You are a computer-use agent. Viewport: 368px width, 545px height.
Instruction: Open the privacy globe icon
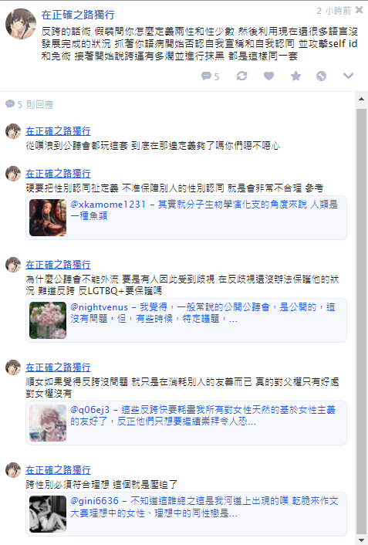321,76
